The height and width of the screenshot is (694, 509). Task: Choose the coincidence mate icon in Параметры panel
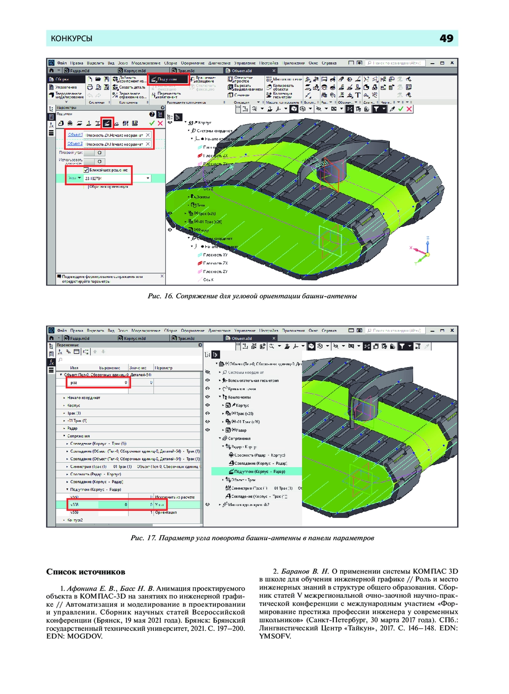pyautogui.click(x=61, y=123)
